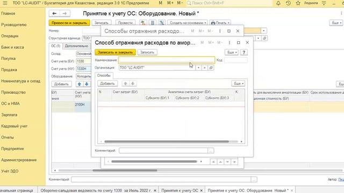Go forward with the right arrow
Image resolution: width=344 pixels, height=193 pixels.
point(64,13)
